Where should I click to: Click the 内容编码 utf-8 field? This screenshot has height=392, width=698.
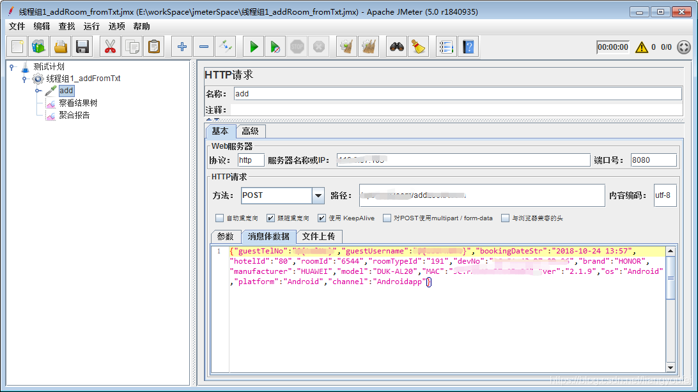(665, 195)
